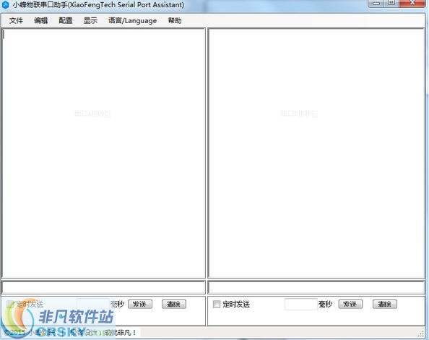Click the left send text input box
Viewport: 429px width, 340px height.
click(x=103, y=288)
